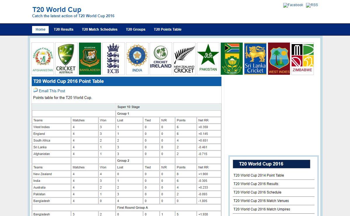
Task: Click the Pakistan table cell
Action: pyautogui.click(x=52, y=194)
